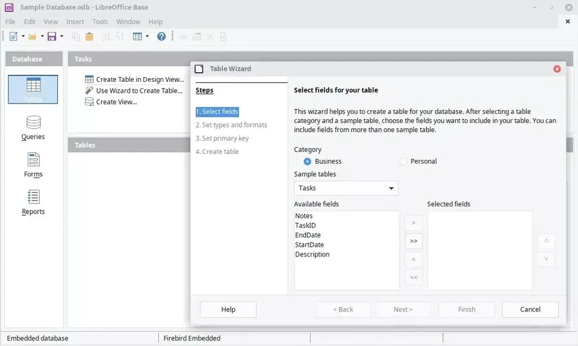Open the Help menu
Image resolution: width=578 pixels, height=346 pixels.
[155, 22]
